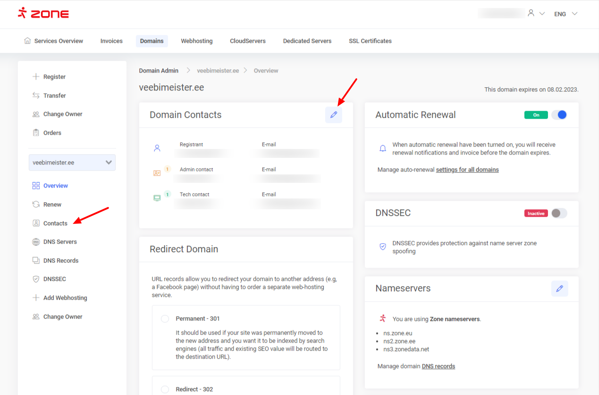Click the Zone logo
Viewport: 599px width, 395px height.
(x=43, y=14)
